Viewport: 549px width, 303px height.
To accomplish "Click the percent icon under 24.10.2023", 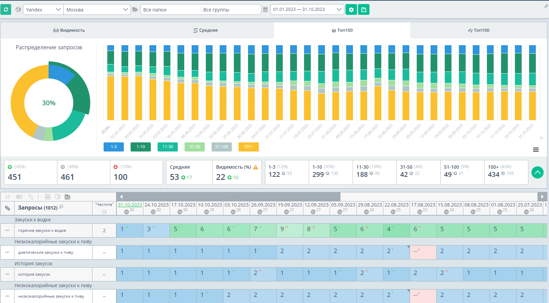I will [153, 212].
